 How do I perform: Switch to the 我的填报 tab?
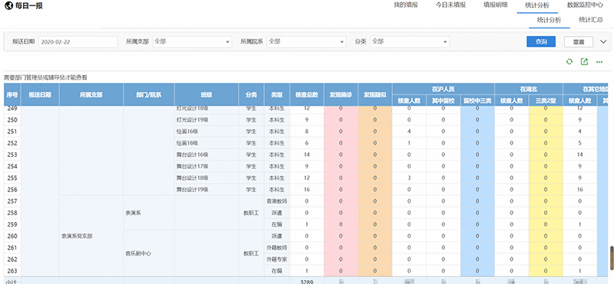point(406,5)
